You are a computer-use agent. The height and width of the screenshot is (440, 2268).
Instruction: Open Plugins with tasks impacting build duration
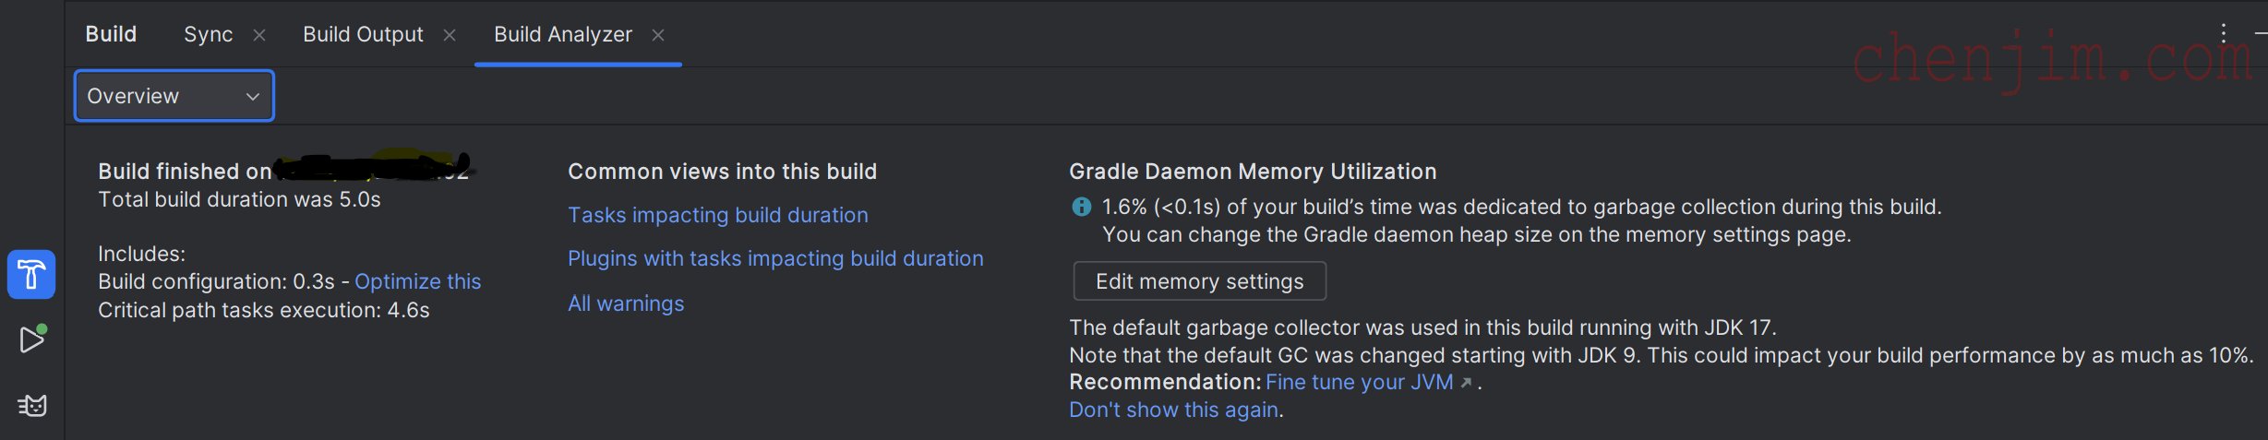775,258
